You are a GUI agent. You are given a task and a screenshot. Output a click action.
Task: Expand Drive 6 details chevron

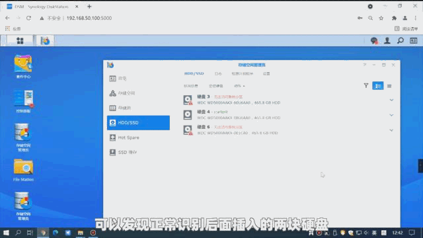[x=391, y=130]
